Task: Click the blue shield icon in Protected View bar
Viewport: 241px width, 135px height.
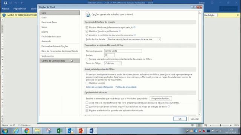Action: pyautogui.click(x=4, y=15)
